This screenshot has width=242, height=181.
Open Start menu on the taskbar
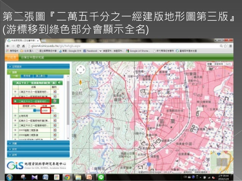pos(9,177)
